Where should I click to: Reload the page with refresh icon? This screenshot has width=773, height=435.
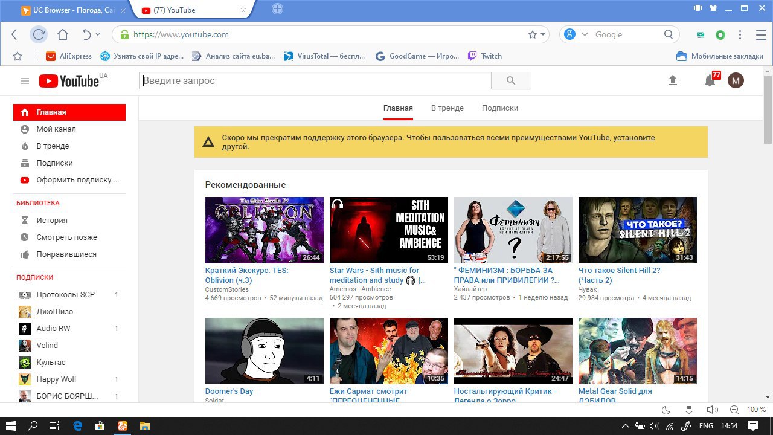[39, 34]
